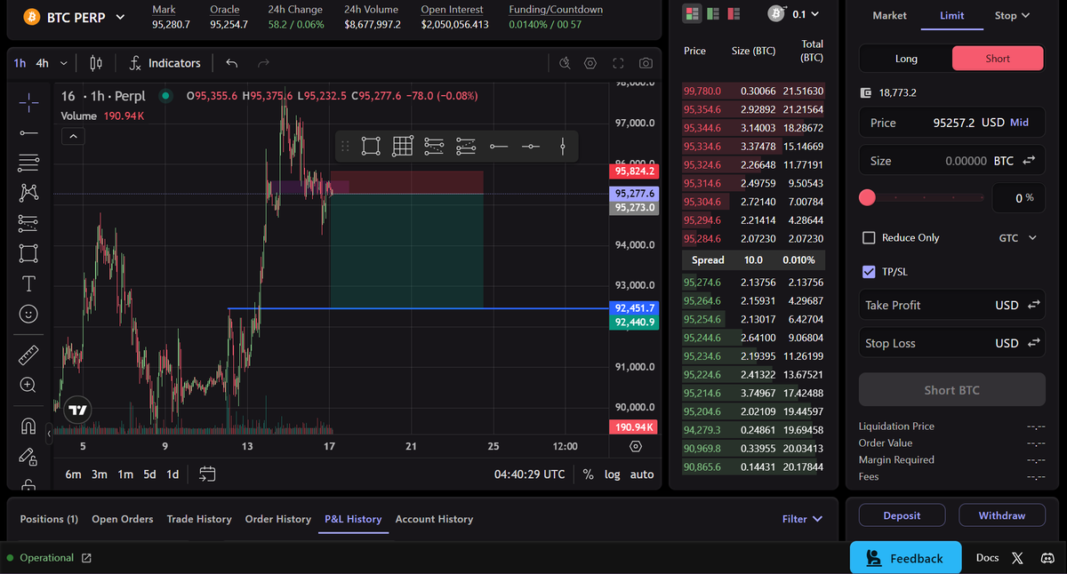Select the crosshair cursor tool
Screen dimensions: 1067x574
pos(28,103)
